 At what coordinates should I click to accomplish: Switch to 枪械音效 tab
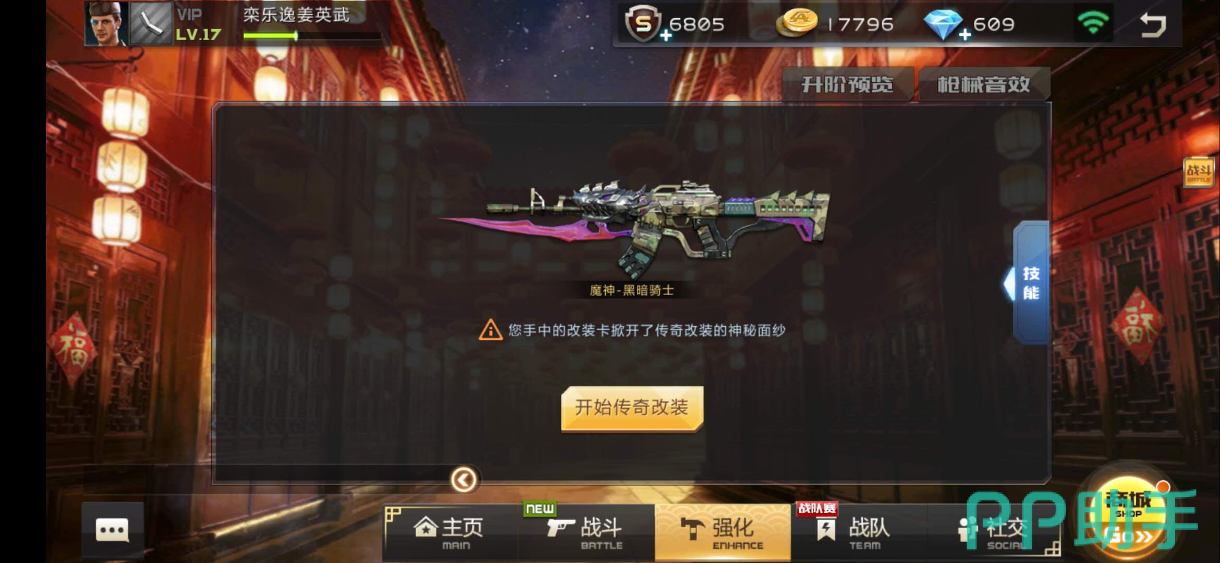(984, 84)
